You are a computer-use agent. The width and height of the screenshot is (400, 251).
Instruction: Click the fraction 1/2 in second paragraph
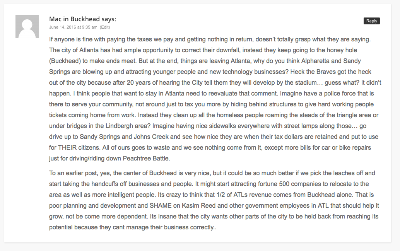[221, 195]
